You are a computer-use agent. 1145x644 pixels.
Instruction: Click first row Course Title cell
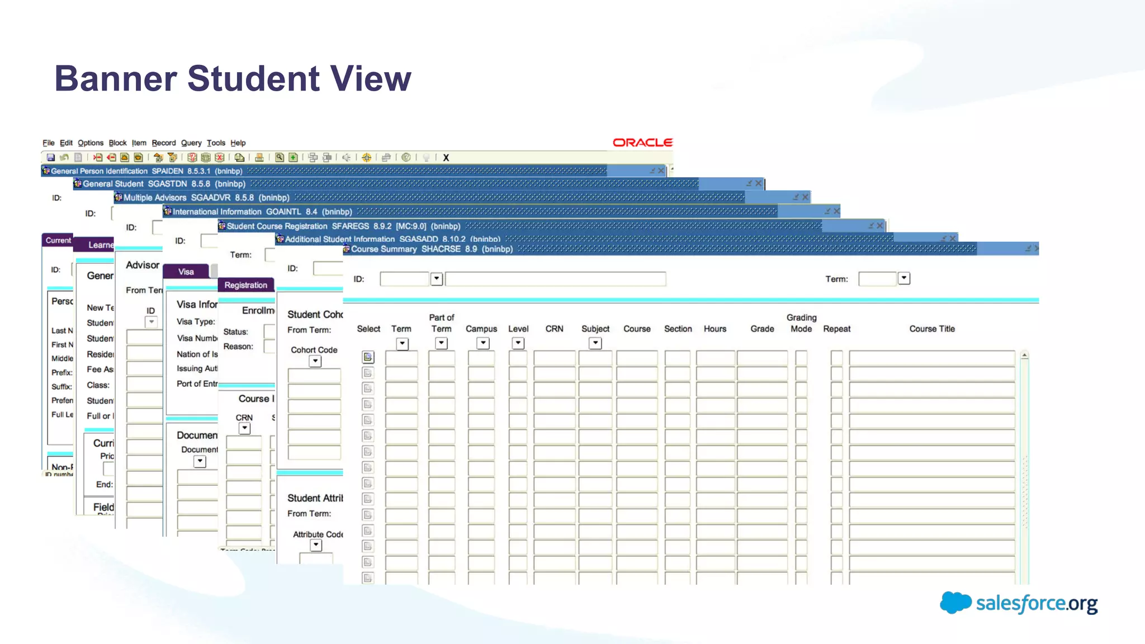pos(932,358)
